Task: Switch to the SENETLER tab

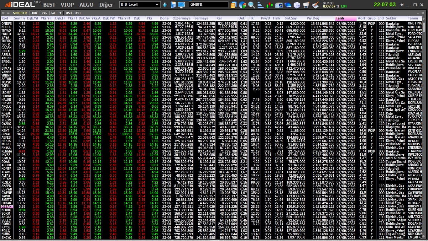Action: (20, 13)
